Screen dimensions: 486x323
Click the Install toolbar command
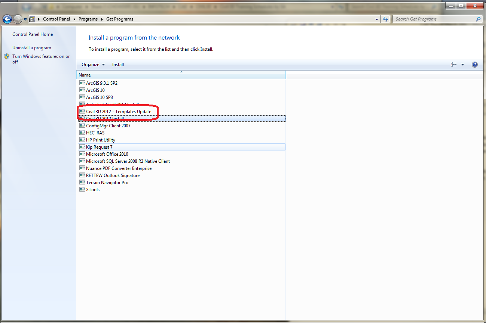tap(117, 64)
